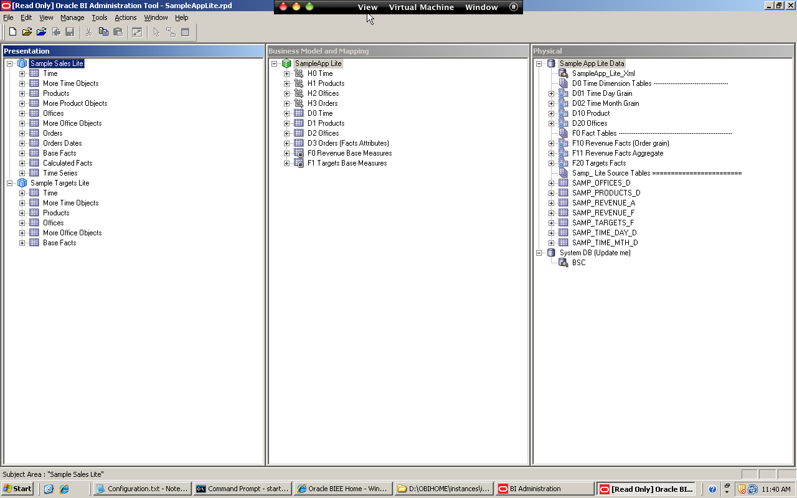The height and width of the screenshot is (498, 797).
Task: Expand the Time folder under Sample Sales Lite
Action: coord(22,73)
